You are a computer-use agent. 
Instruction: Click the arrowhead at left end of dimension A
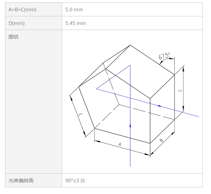(x=97, y=141)
